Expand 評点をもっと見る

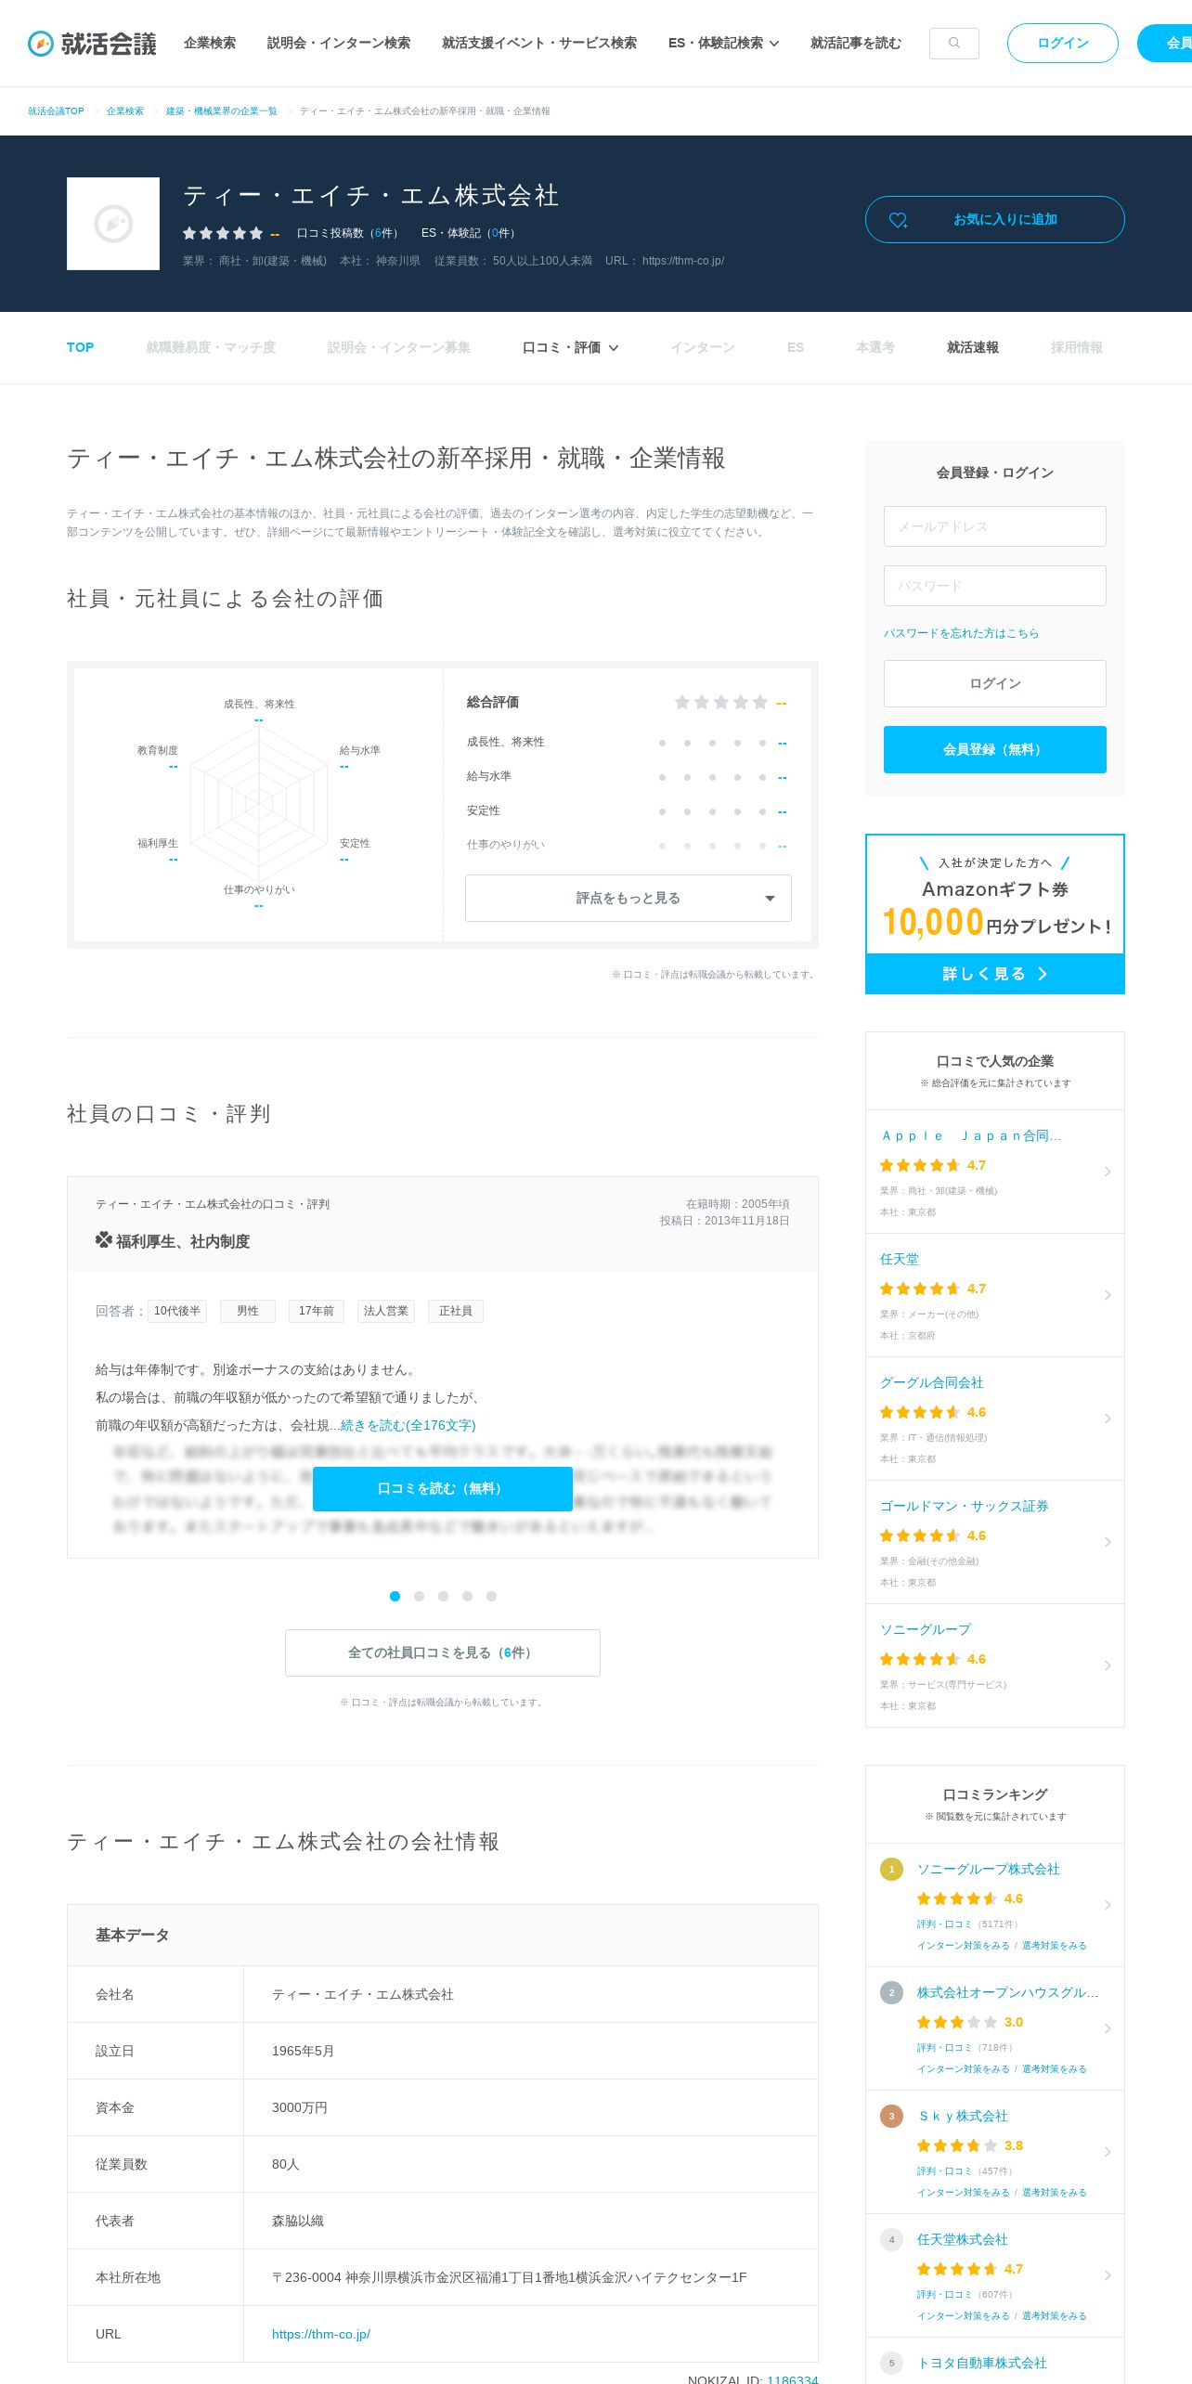click(628, 898)
